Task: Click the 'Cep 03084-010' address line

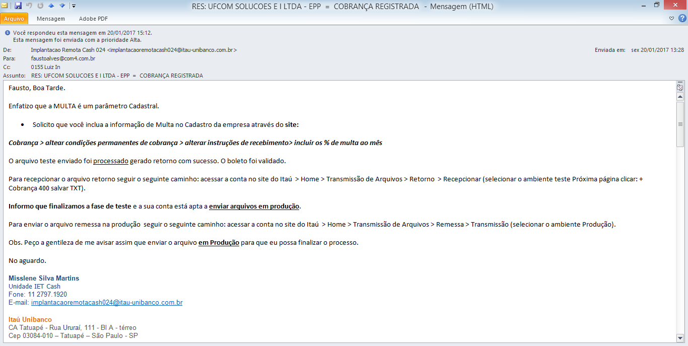Action: (73, 336)
